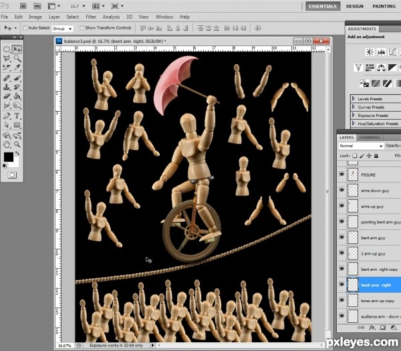Hide the arms down guy layer
The height and width of the screenshot is (351, 401).
tap(342, 190)
